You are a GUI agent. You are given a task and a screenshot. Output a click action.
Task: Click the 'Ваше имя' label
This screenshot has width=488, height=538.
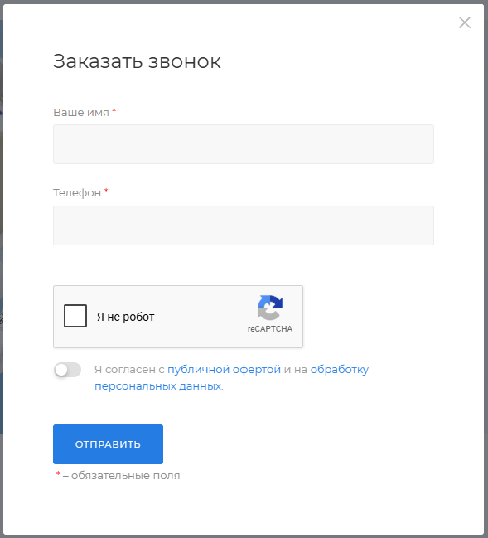(x=81, y=112)
